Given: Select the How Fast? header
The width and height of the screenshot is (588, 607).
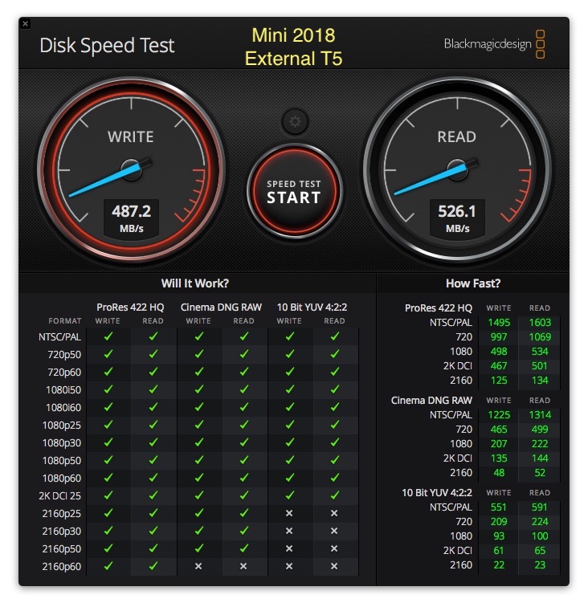Looking at the screenshot, I should (473, 283).
